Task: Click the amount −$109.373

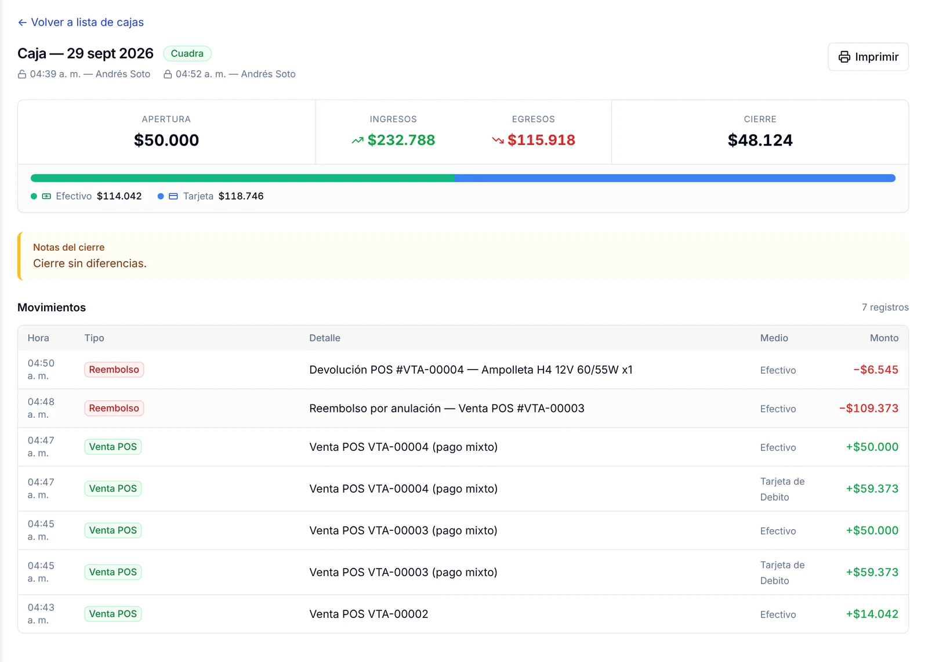Action: pyautogui.click(x=869, y=408)
